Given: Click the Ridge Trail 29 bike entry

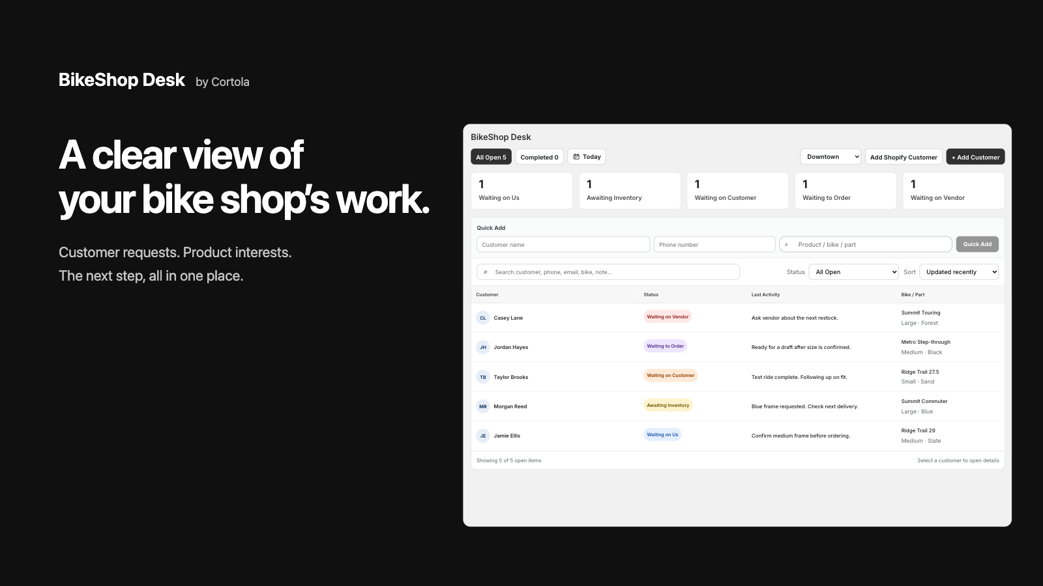Looking at the screenshot, I should (918, 431).
